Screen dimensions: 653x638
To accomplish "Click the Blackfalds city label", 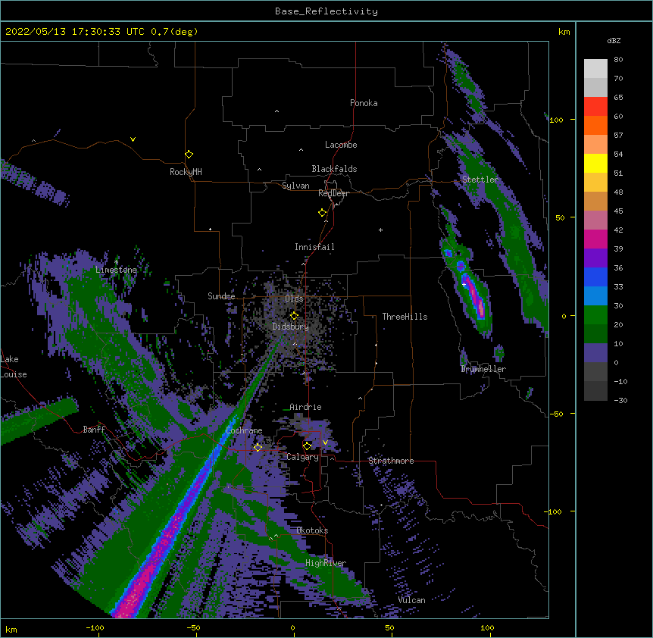I will [x=334, y=169].
